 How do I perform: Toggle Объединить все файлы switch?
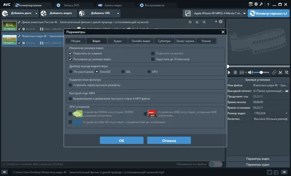(x=215, y=164)
